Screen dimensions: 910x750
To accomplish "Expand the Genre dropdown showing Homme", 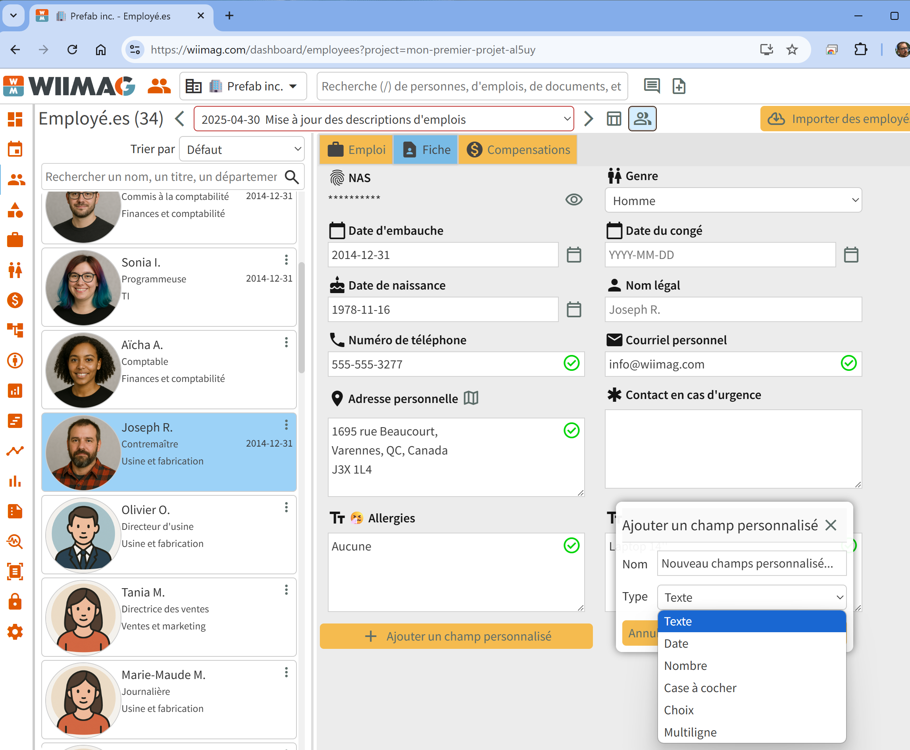I will [733, 200].
